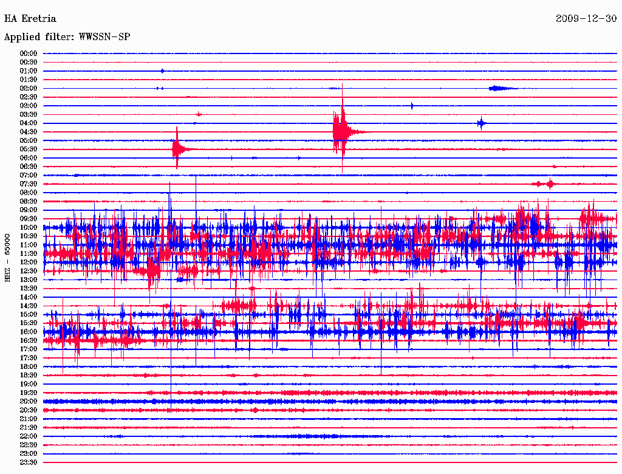
Task: Select the 02:00 time label
Action: click(x=28, y=89)
